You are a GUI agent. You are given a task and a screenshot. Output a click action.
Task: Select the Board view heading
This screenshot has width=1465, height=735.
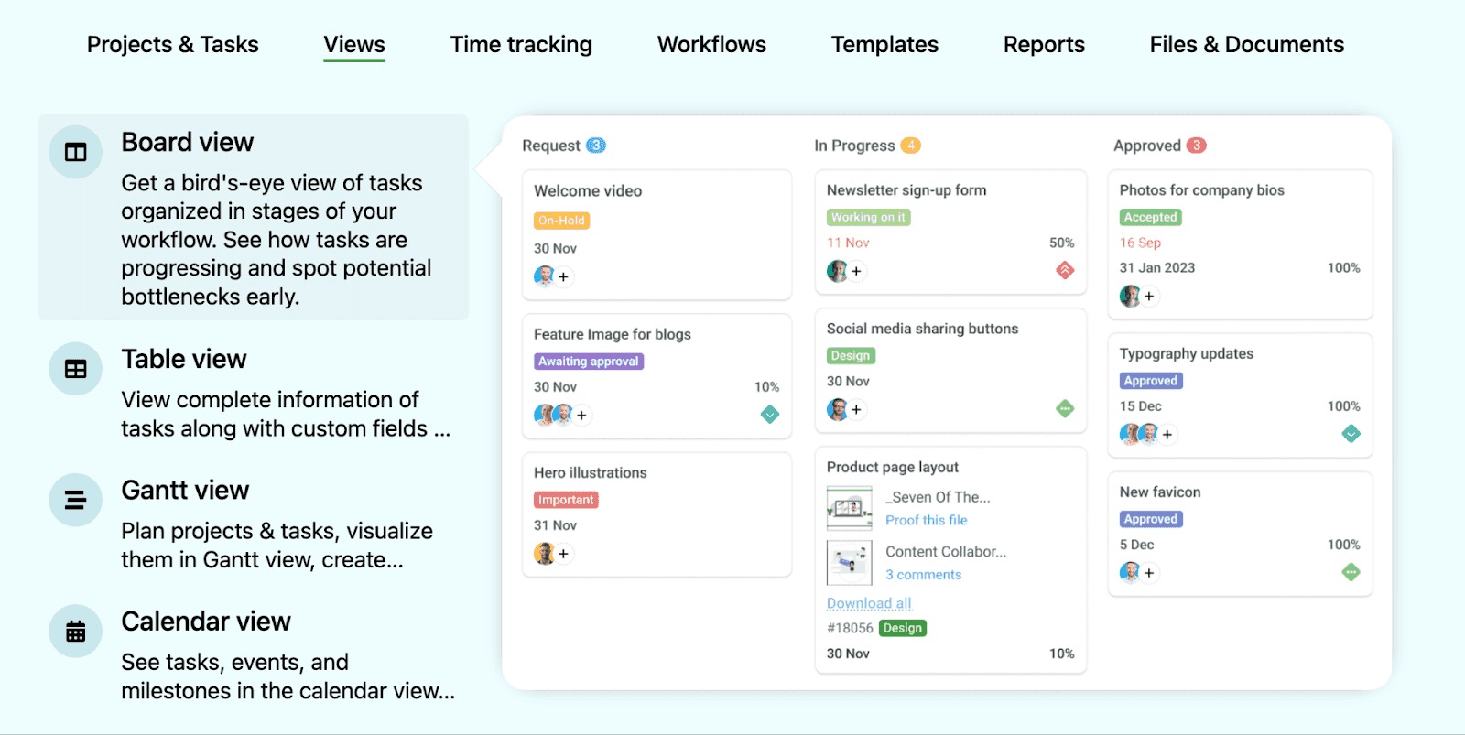[188, 142]
